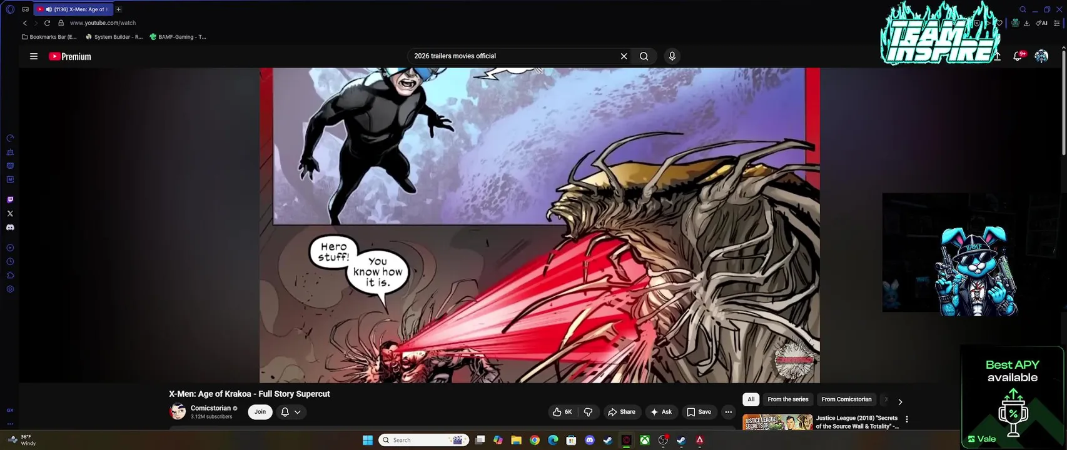
Task: Click the X-Men video player
Action: [540, 225]
